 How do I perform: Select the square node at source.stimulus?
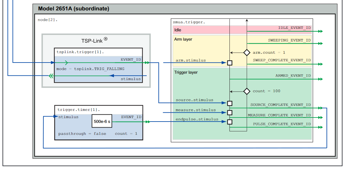coord(230,103)
